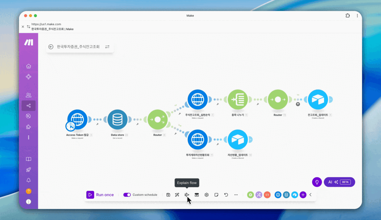The height and width of the screenshot is (220, 381).
Task: Open notifications bell in the sidebar
Action: pos(29,180)
